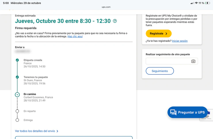The width and height of the screenshot is (213, 139).
Task: Click the yellow 'Regístrate' button
Action: pyautogui.click(x=159, y=33)
